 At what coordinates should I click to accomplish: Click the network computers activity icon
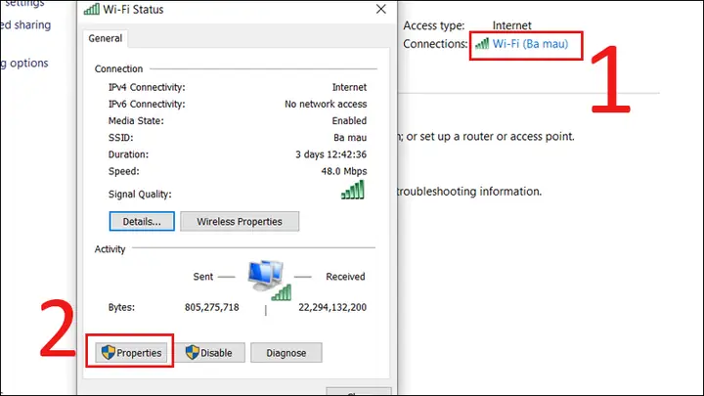(x=270, y=281)
